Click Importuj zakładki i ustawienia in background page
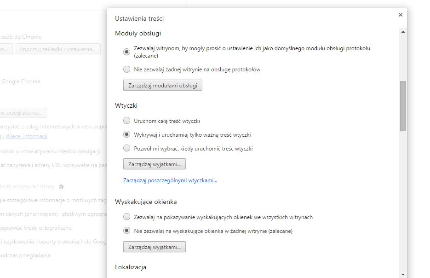This screenshot has height=278, width=430. point(57,49)
